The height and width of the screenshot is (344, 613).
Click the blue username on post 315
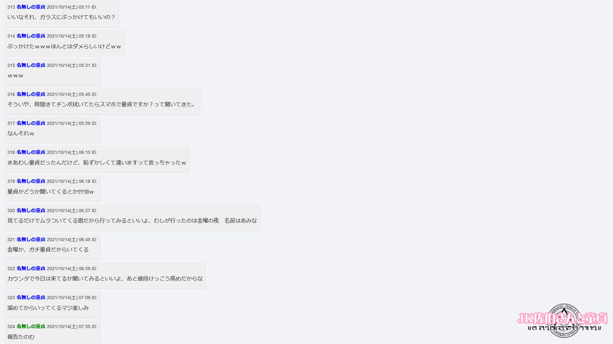tap(31, 65)
